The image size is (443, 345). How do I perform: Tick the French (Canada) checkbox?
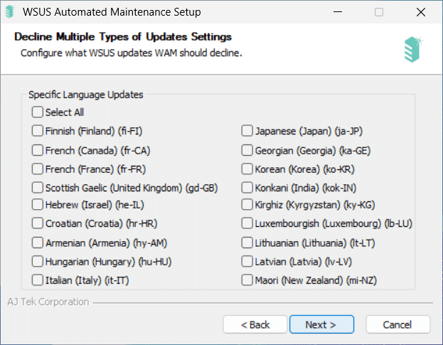pos(37,151)
